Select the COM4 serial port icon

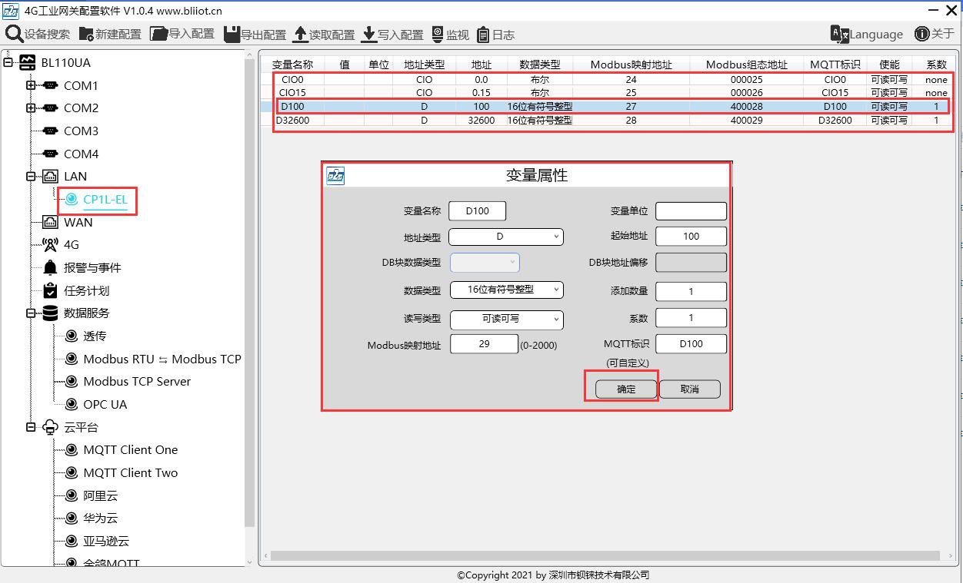51,154
